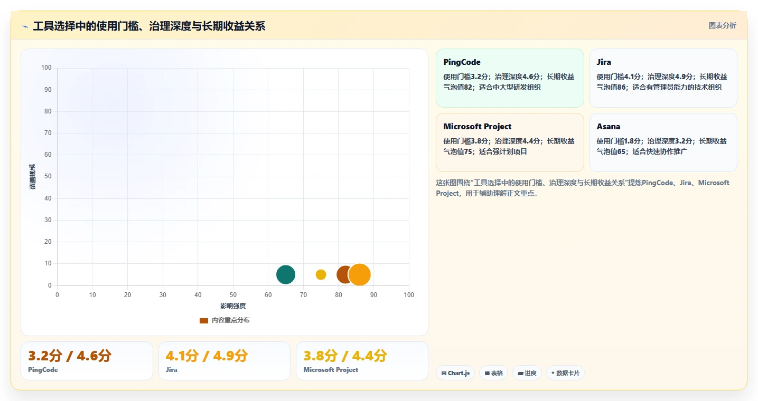Click the Chart.js tag chip
The image size is (758, 401).
(x=455, y=373)
